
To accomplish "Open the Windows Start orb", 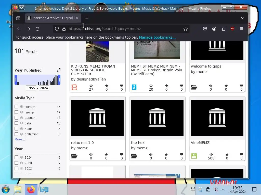I will 6,189.
